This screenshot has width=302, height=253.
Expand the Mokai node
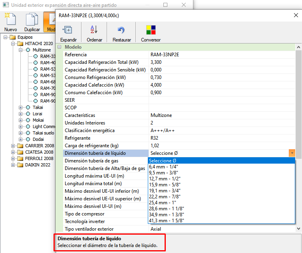pos(21,120)
